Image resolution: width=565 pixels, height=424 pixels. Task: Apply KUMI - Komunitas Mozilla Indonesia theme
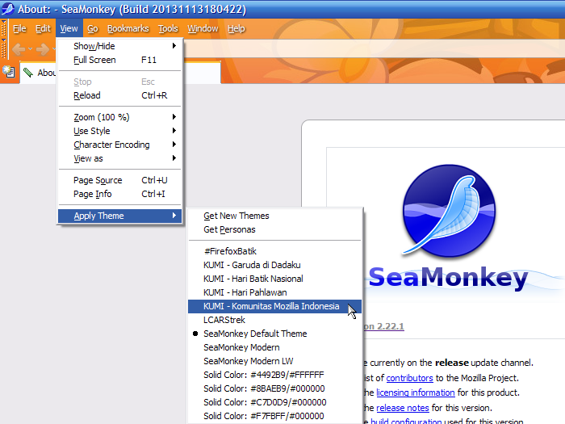pyautogui.click(x=274, y=306)
